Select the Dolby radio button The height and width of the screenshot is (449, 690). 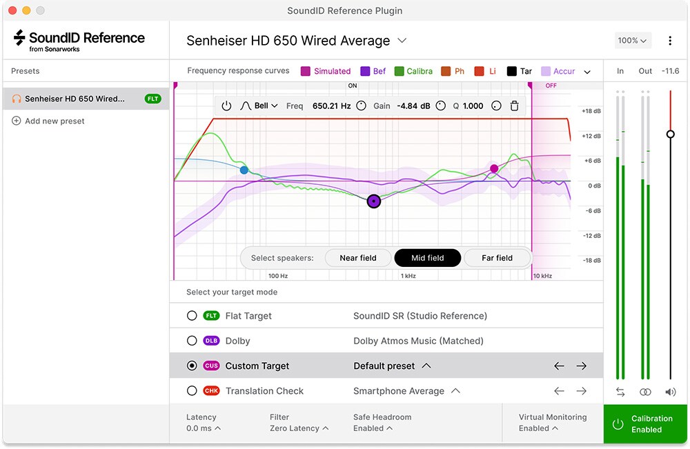pyautogui.click(x=192, y=341)
